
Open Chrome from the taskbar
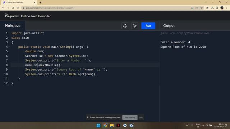click(x=105, y=125)
